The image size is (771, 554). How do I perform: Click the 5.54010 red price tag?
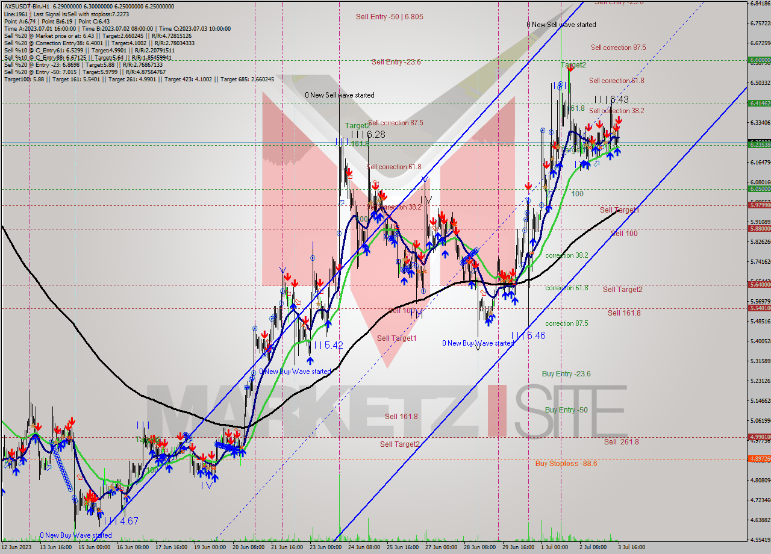point(759,308)
